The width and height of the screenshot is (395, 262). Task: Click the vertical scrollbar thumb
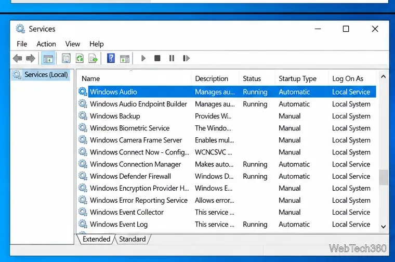pos(384,177)
